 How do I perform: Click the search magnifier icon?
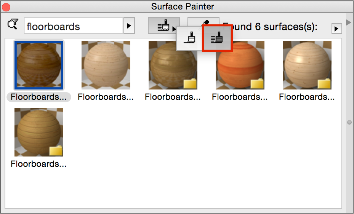click(13, 25)
